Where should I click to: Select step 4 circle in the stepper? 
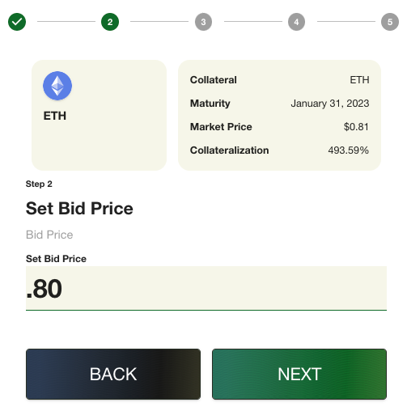(x=296, y=22)
